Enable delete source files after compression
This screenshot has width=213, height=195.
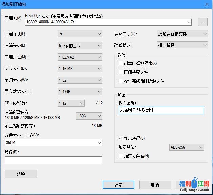click(121, 81)
